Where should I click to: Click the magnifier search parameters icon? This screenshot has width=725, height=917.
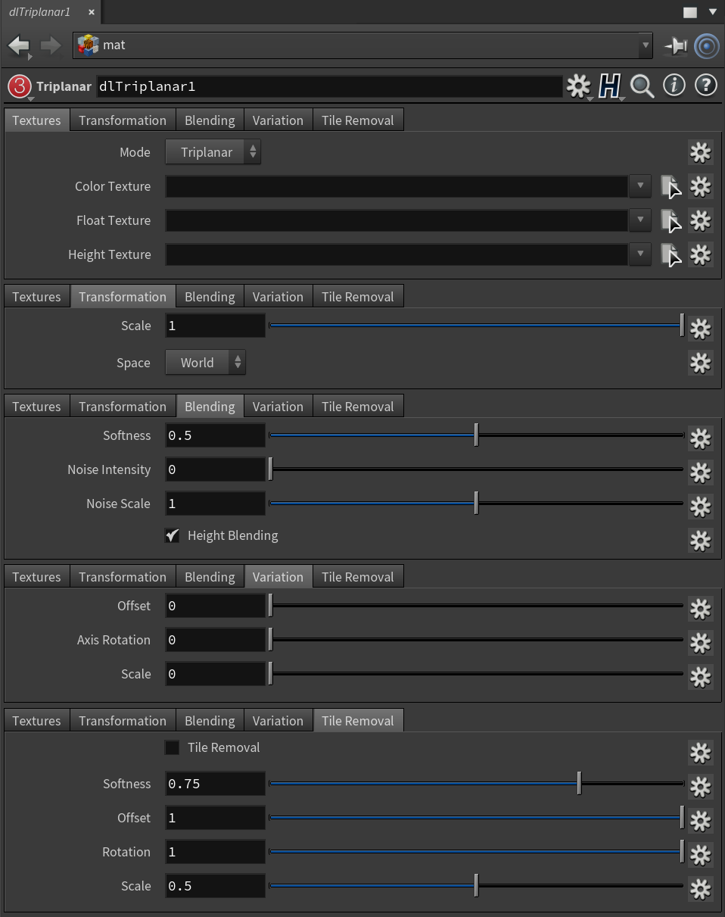click(x=642, y=86)
